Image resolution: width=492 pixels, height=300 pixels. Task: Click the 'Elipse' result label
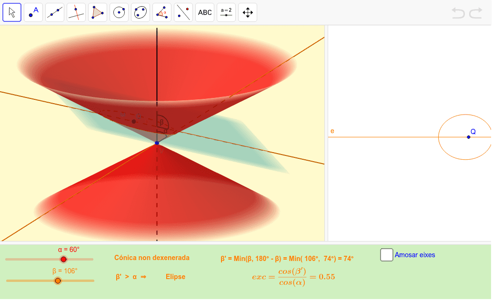pyautogui.click(x=175, y=277)
